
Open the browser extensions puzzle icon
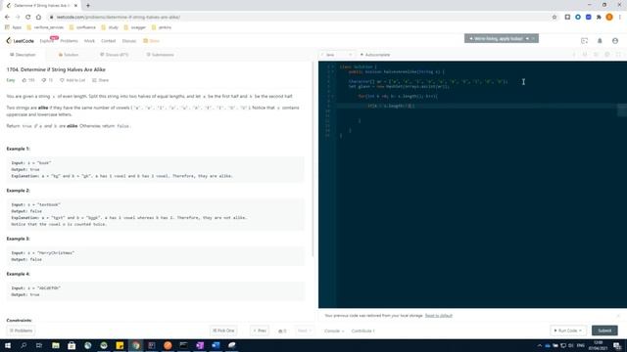coord(599,18)
